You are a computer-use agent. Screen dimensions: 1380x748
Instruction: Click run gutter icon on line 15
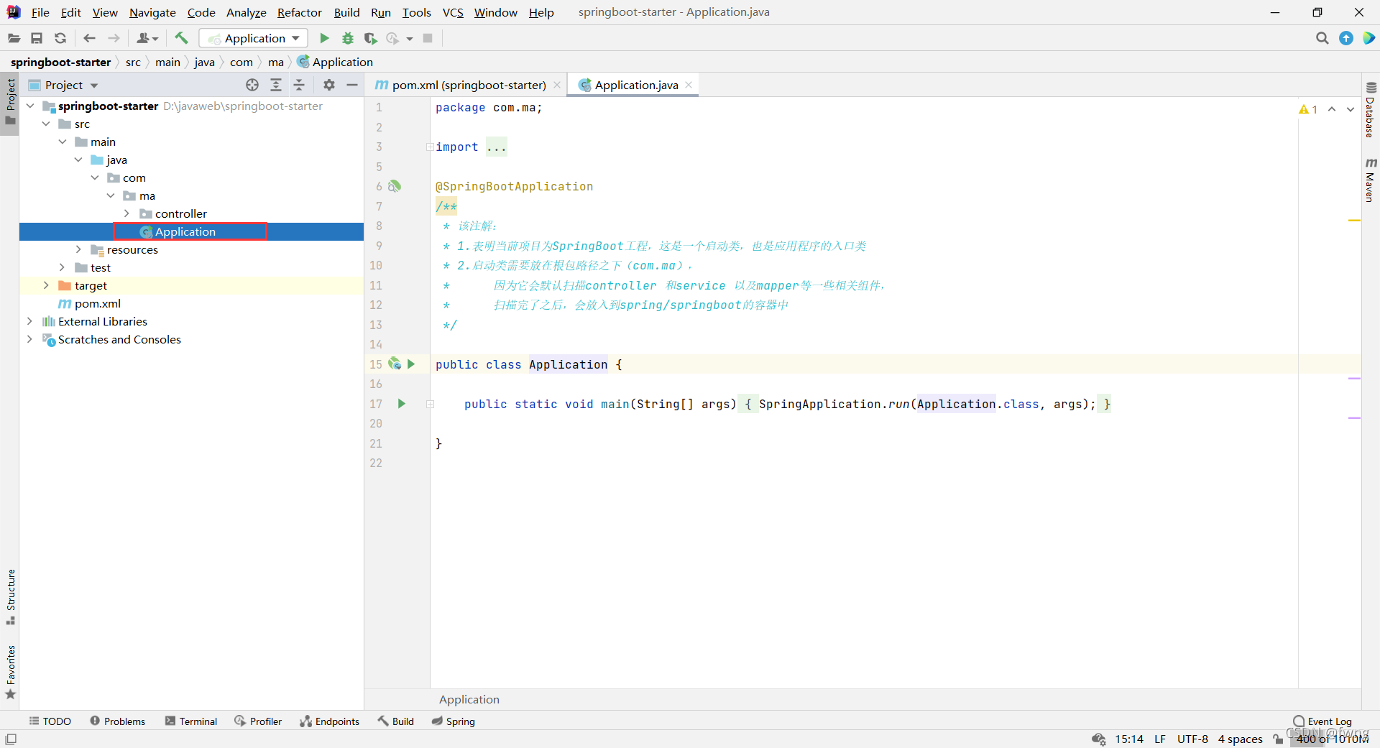[411, 364]
